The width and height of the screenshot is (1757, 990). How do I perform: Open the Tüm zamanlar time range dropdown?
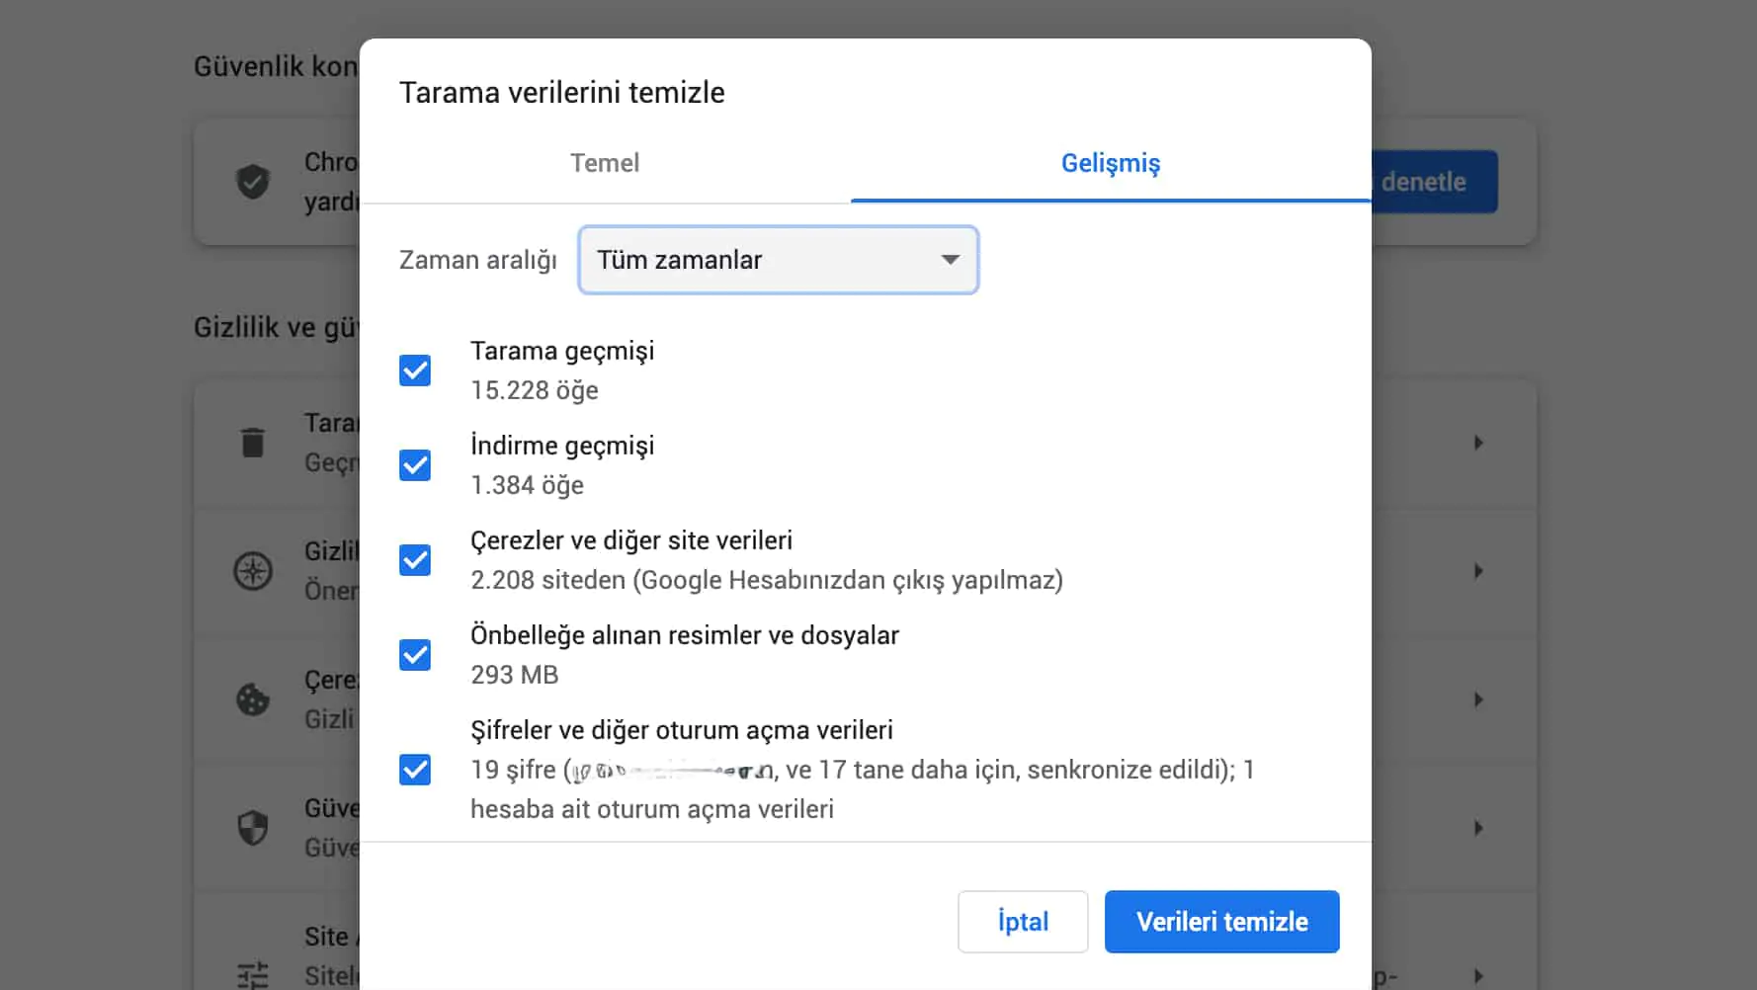tap(778, 260)
